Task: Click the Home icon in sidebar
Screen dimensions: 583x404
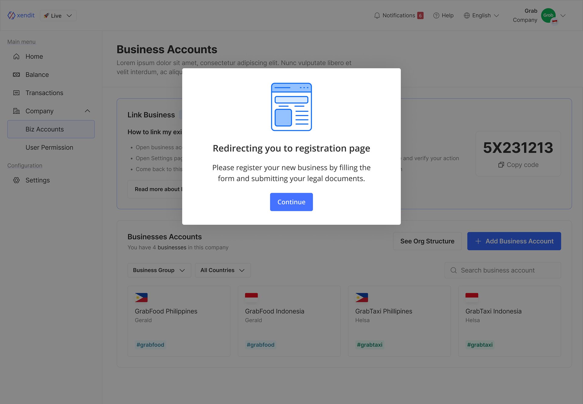Action: tap(16, 56)
